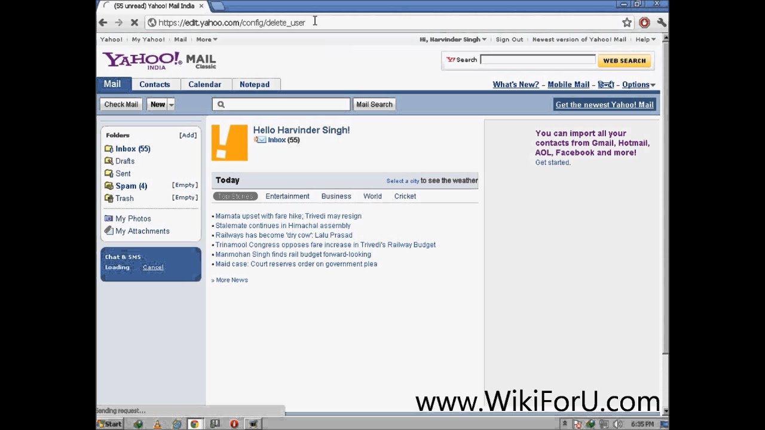Click the My Photos icon
This screenshot has width=765, height=430.
pyautogui.click(x=109, y=219)
